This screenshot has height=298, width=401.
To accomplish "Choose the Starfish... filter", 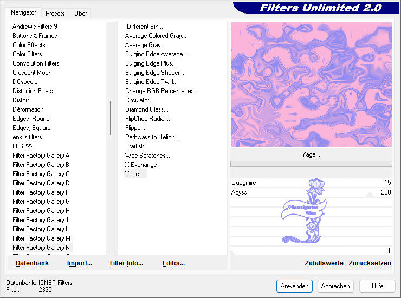I will coord(137,146).
